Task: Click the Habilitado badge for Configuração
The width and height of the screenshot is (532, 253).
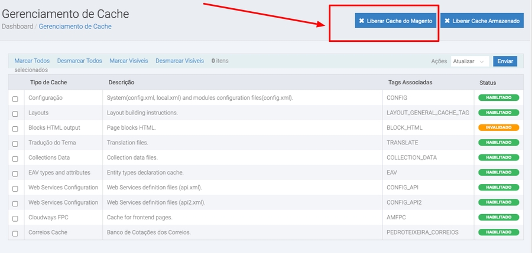Action: point(498,97)
